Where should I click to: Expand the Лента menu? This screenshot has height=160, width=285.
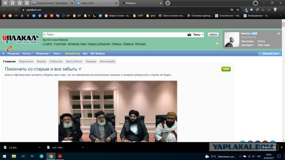click(28, 53)
